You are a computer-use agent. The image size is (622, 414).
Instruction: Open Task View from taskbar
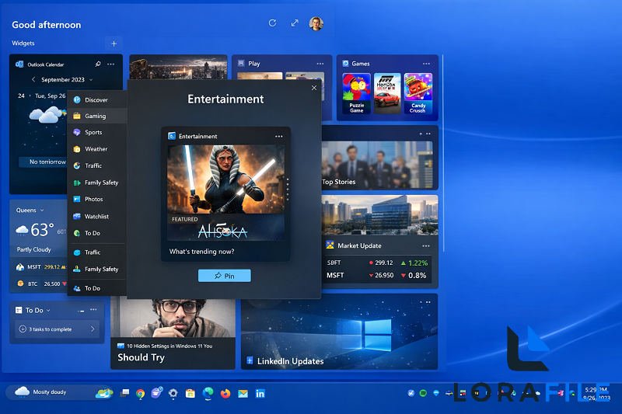pos(124,393)
